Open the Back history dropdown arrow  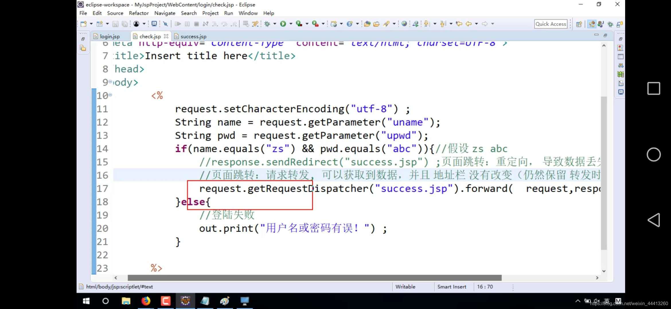click(476, 24)
